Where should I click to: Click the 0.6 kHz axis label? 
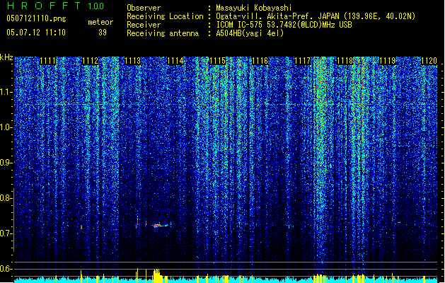[6, 269]
